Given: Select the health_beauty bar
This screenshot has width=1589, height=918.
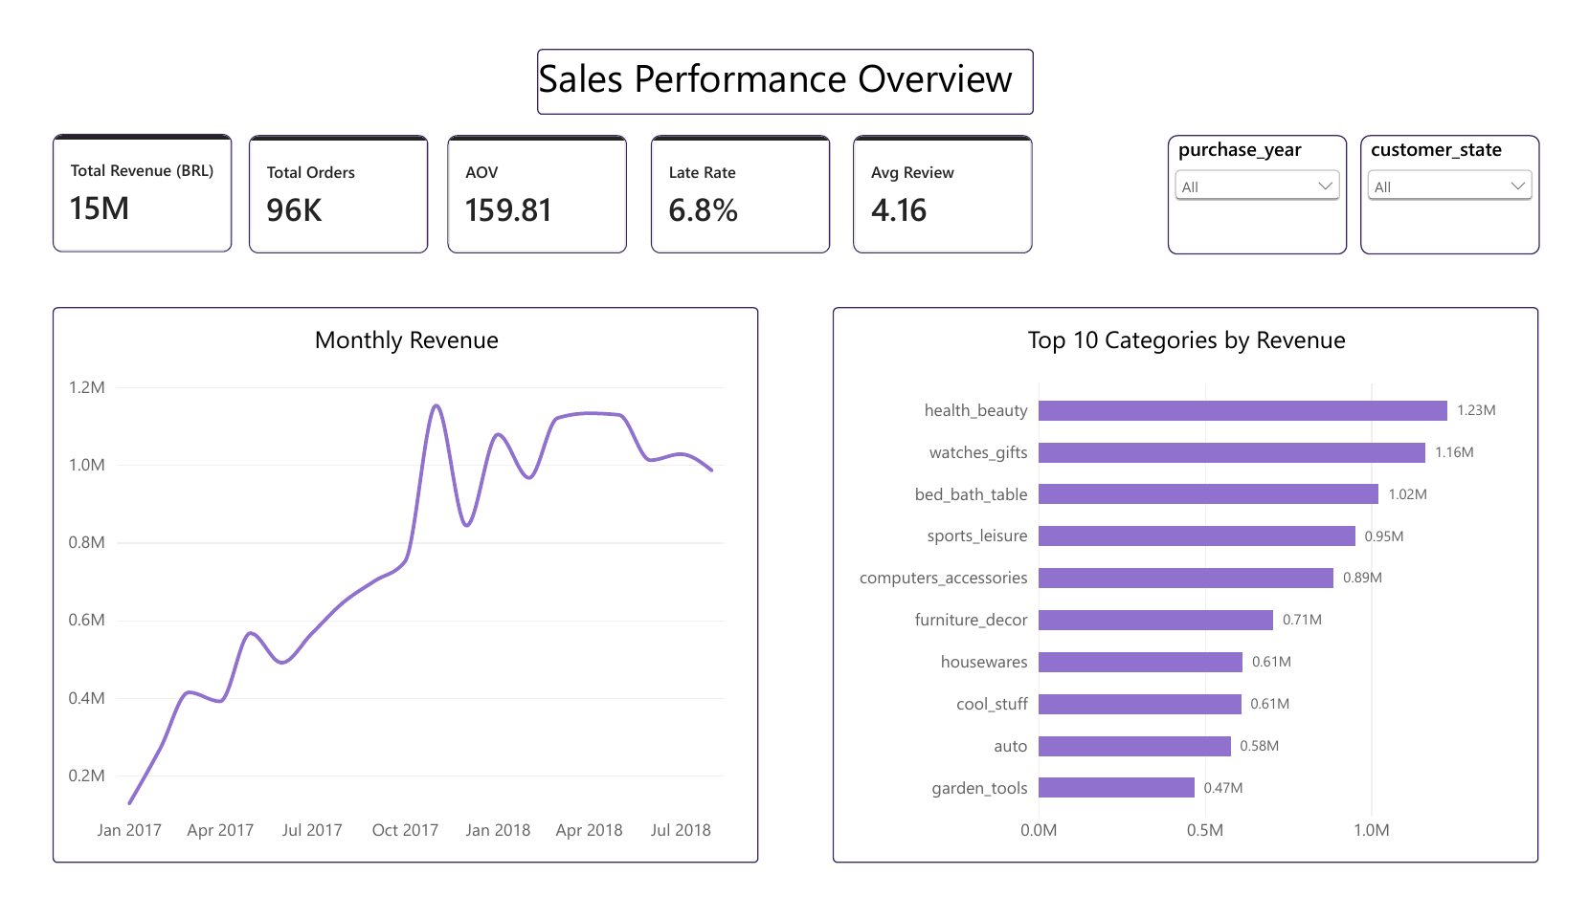Looking at the screenshot, I should coord(1242,410).
